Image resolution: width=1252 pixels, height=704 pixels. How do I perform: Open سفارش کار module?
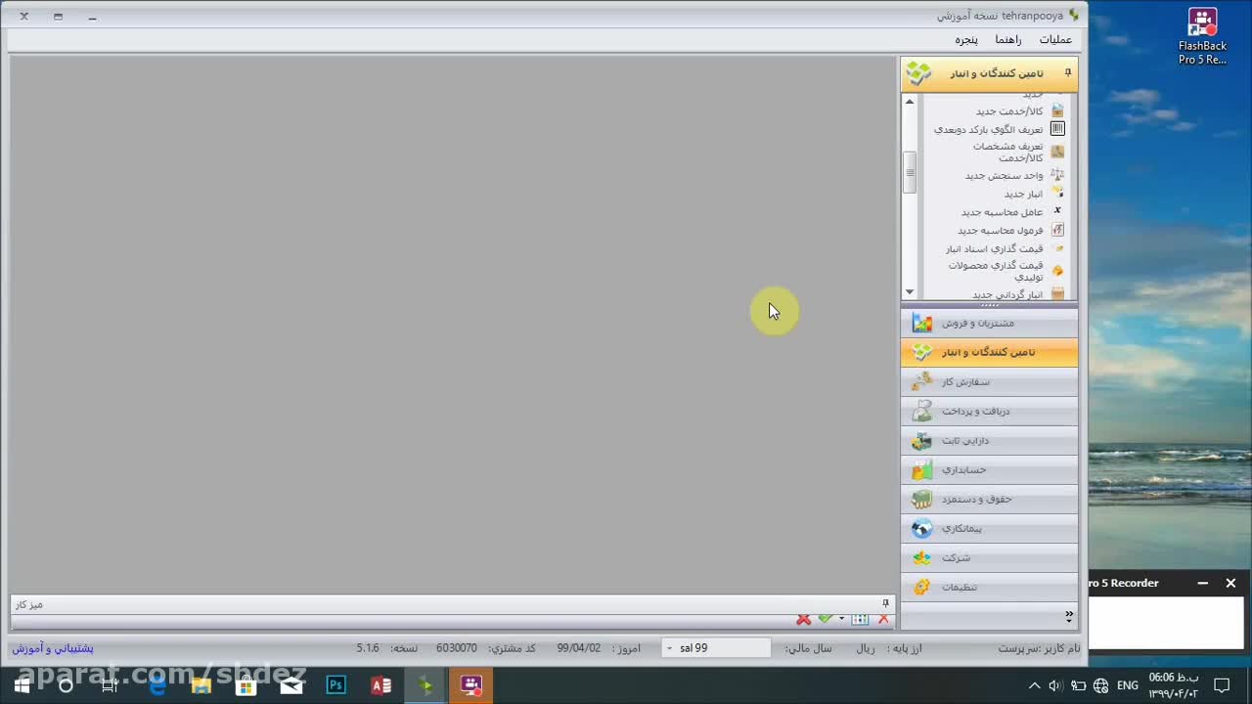pos(989,381)
